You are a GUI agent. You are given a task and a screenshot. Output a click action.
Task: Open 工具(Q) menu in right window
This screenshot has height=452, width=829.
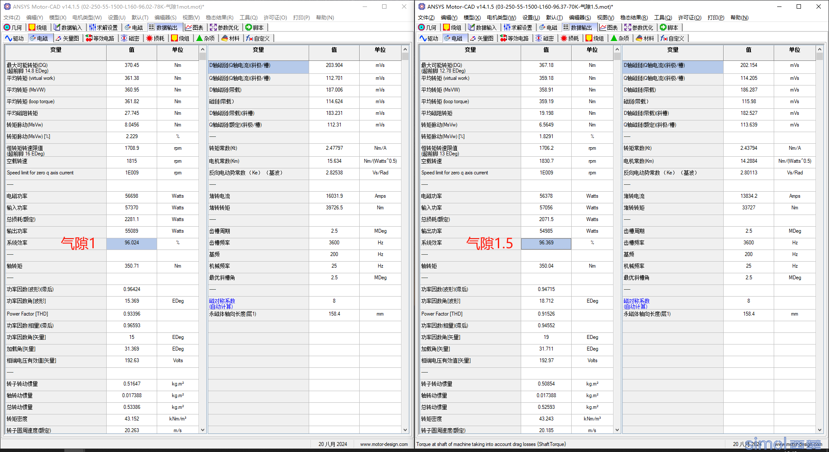click(x=663, y=17)
